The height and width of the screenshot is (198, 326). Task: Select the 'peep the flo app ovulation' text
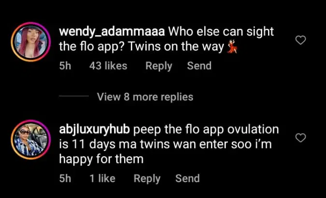pyautogui.click(x=206, y=130)
